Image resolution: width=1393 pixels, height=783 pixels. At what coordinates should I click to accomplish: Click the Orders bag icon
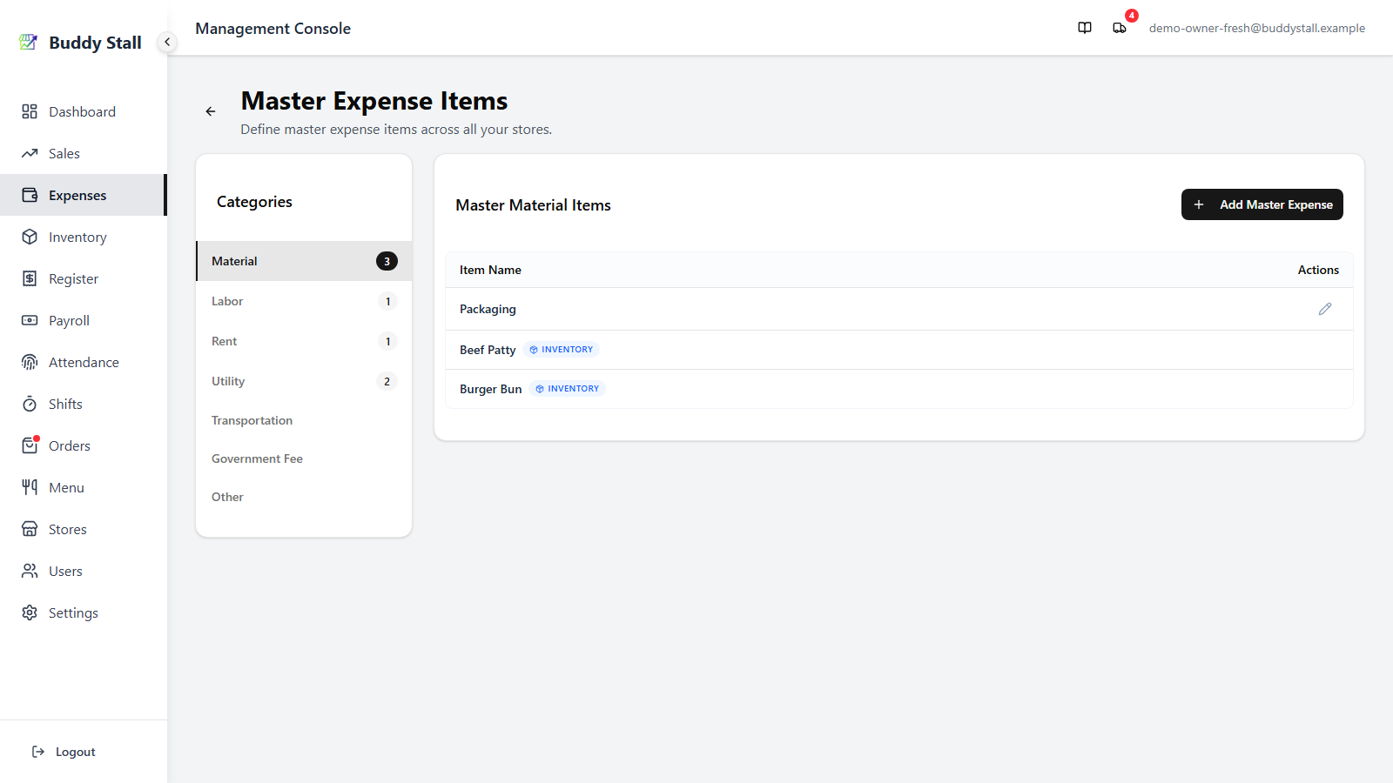click(x=30, y=445)
